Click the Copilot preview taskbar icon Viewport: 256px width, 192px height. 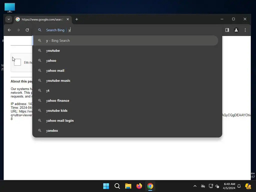(x=248, y=186)
